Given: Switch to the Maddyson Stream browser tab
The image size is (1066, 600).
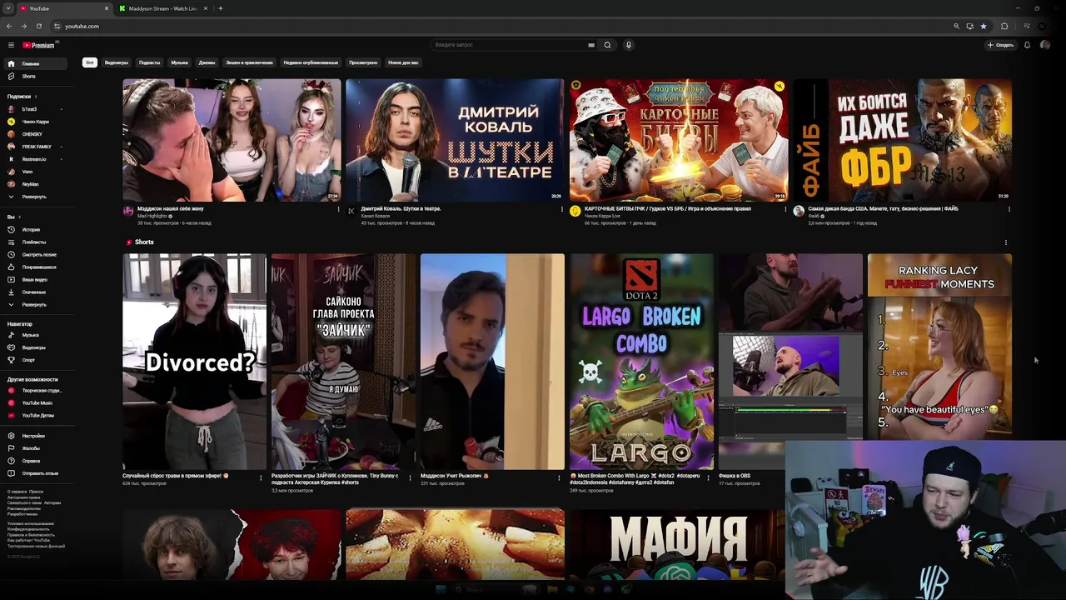Looking at the screenshot, I should [x=163, y=8].
